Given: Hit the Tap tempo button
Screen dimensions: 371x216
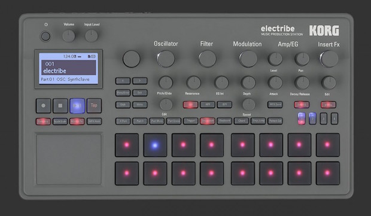Looking at the screenshot, I should (94, 105).
